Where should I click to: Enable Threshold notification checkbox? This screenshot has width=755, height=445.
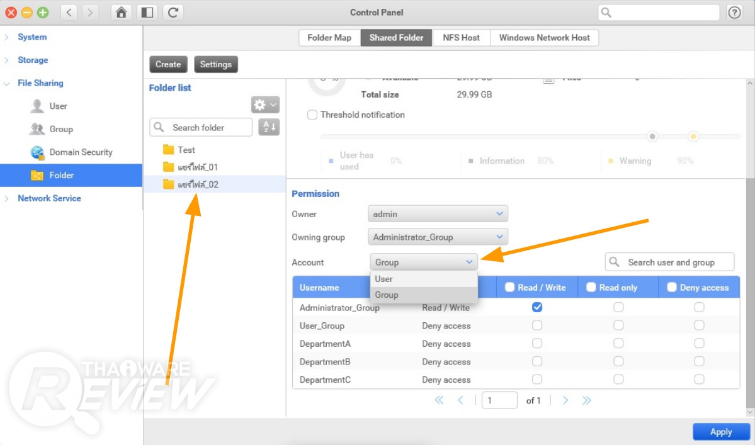pos(312,115)
